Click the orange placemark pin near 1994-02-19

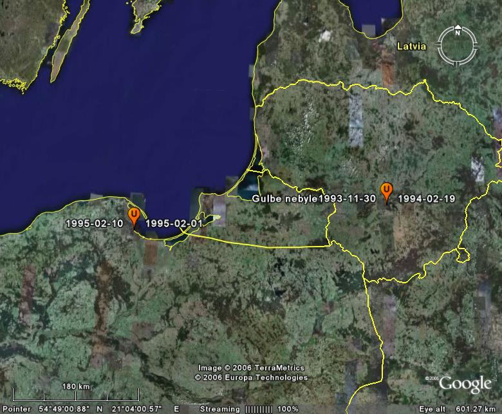pyautogui.click(x=386, y=191)
